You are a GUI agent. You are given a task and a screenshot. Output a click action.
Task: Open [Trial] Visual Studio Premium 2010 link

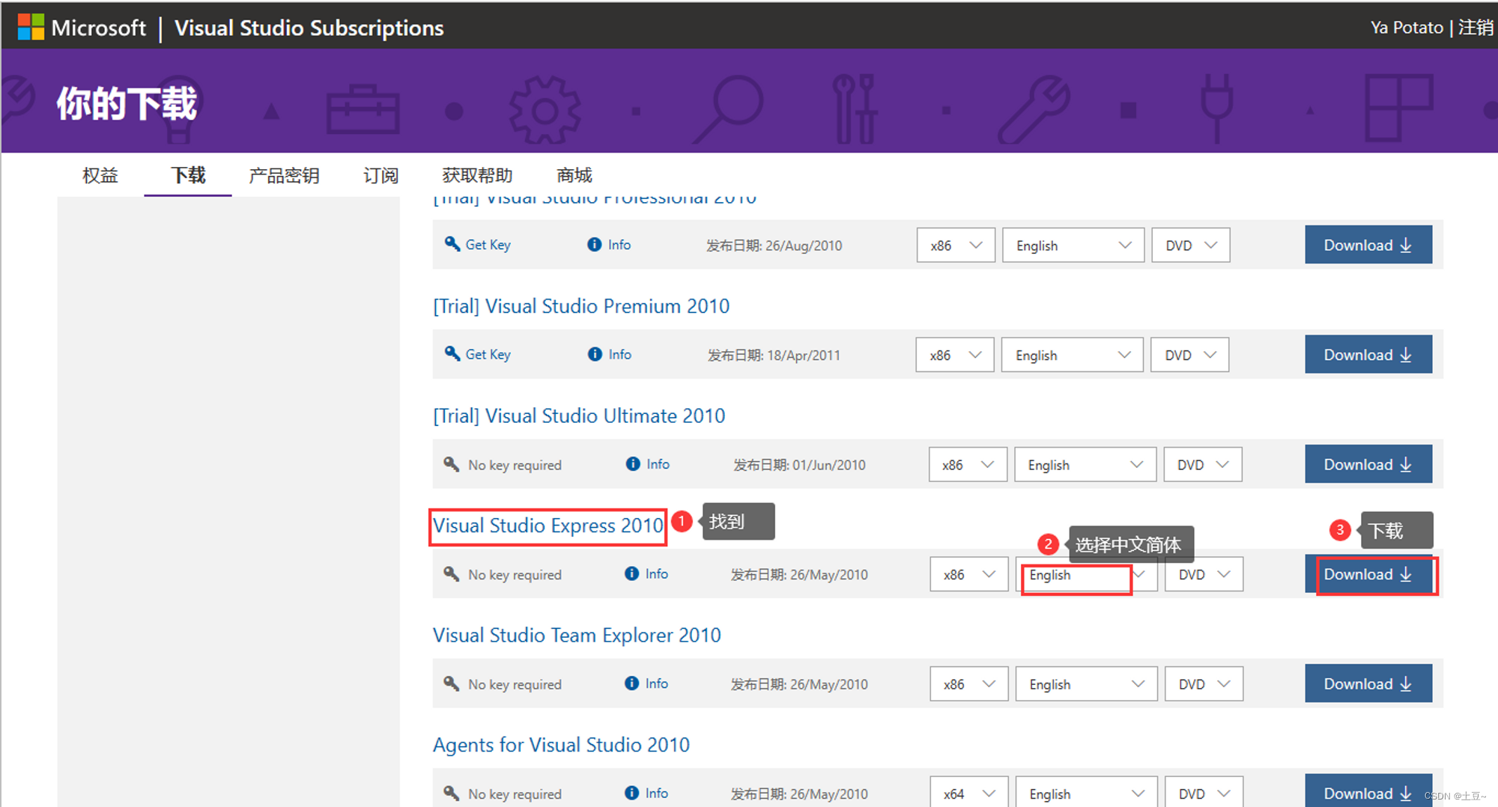[x=581, y=306]
